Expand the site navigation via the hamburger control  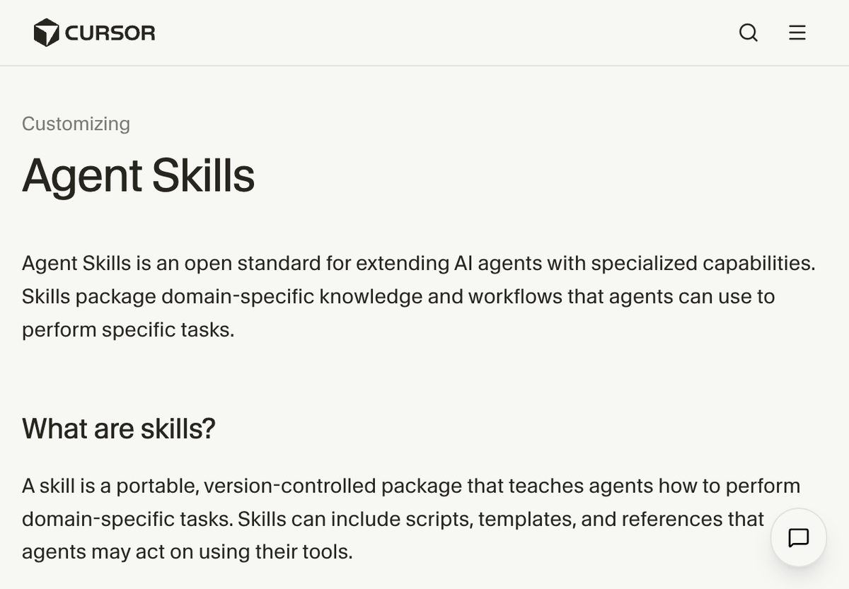797,33
